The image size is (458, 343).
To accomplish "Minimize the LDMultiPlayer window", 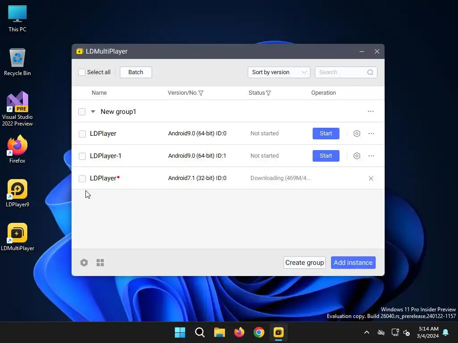I will (361, 51).
